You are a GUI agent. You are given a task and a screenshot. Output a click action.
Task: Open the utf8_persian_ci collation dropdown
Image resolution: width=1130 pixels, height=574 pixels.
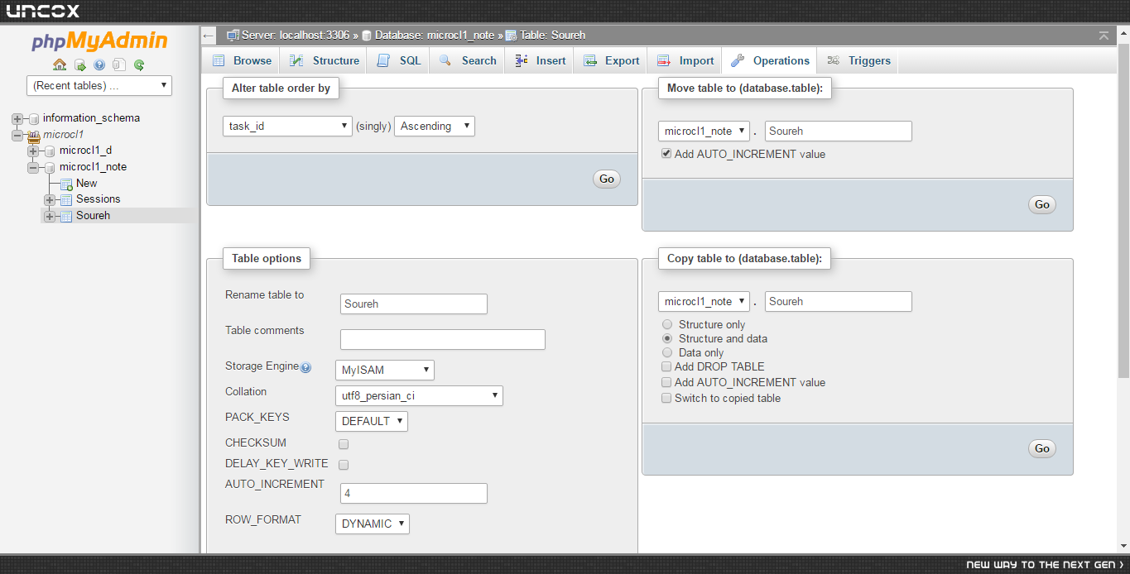(419, 395)
